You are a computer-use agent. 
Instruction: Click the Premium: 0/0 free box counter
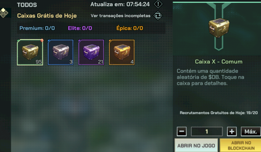pos(37,28)
